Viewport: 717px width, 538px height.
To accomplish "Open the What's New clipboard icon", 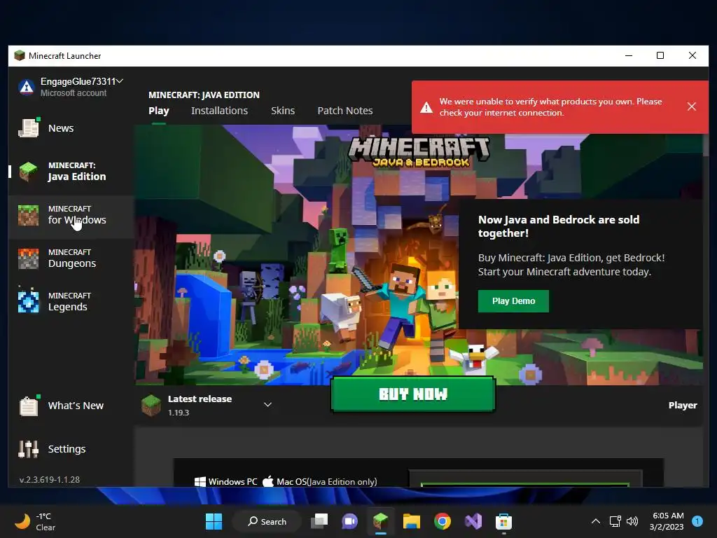I will tap(29, 406).
